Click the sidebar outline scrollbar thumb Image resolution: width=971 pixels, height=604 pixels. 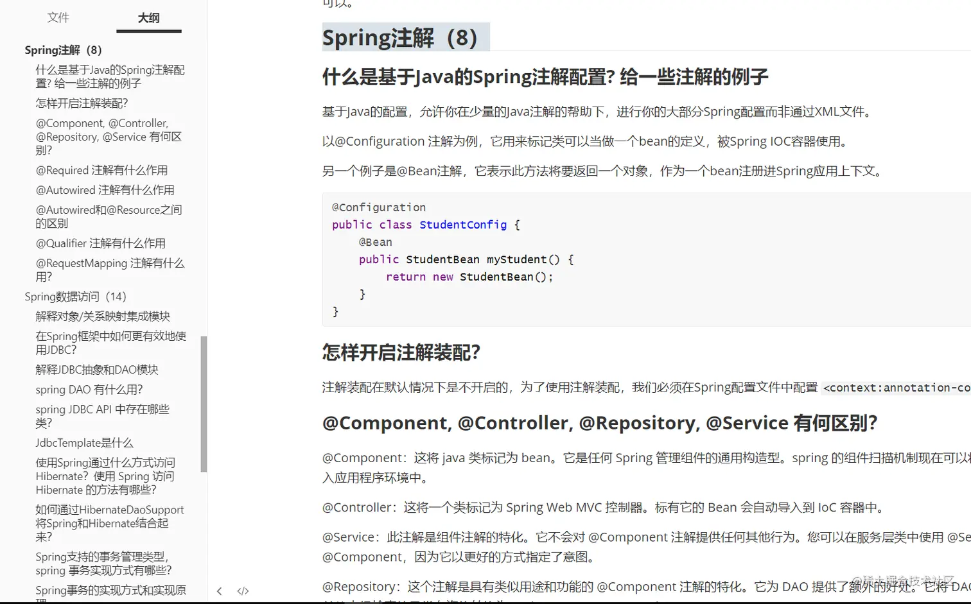[204, 404]
